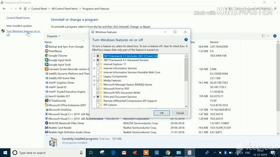Open Gmail mail icon in taskbar
This screenshot has height=157, width=280.
[x=124, y=153]
